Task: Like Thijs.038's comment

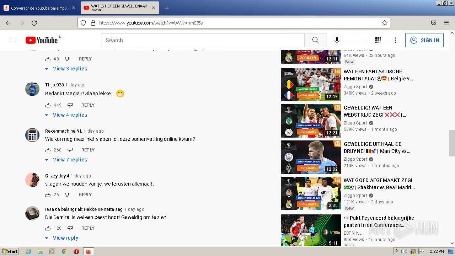Action: point(48,105)
